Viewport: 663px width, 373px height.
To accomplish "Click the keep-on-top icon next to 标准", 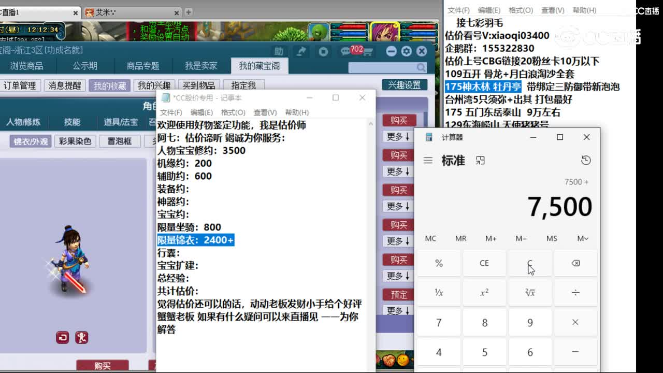I will coord(480,161).
